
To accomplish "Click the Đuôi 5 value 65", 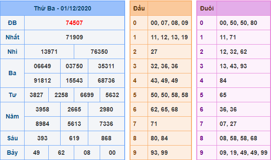I will point(223,95).
